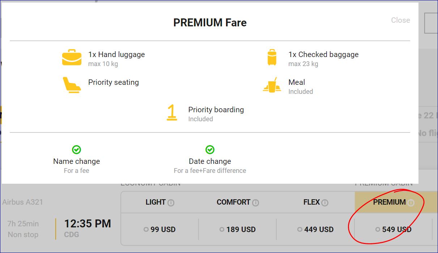Click the meal included icon
This screenshot has width=438, height=253.
[272, 85]
